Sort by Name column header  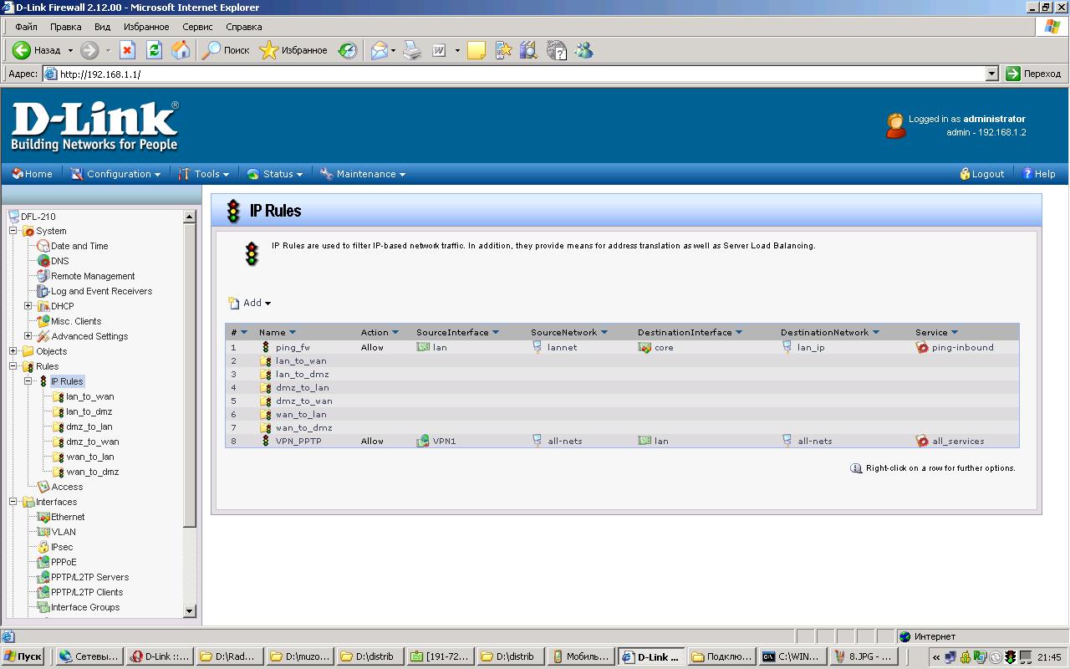pos(278,332)
